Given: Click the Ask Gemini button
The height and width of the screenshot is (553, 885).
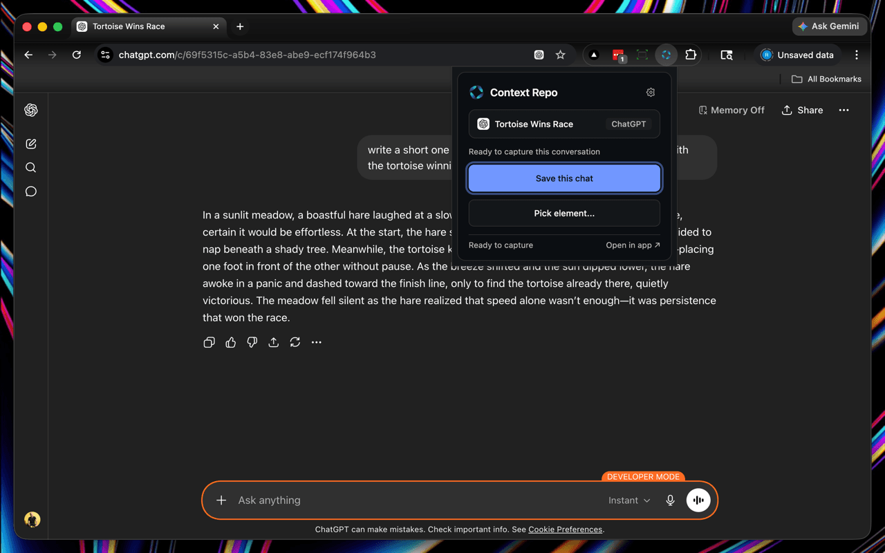Looking at the screenshot, I should pos(829,26).
